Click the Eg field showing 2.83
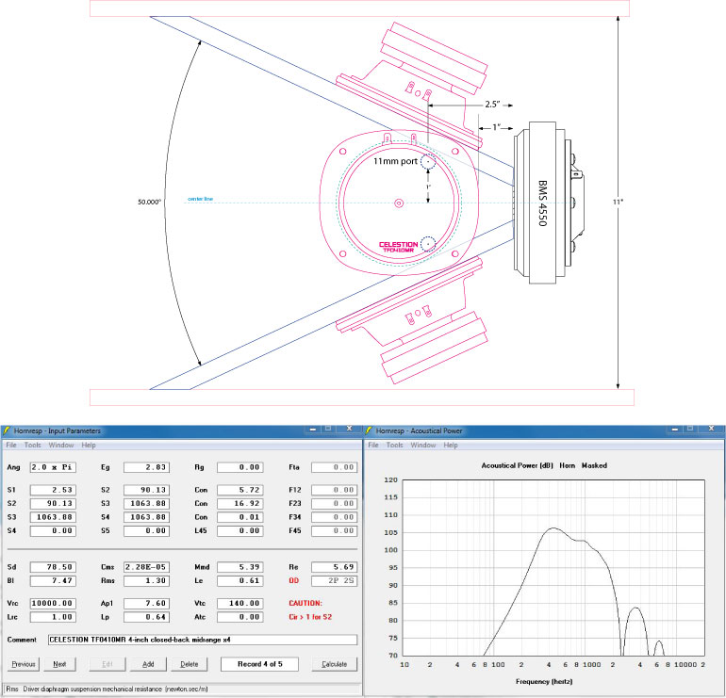726x698 pixels. coord(146,467)
